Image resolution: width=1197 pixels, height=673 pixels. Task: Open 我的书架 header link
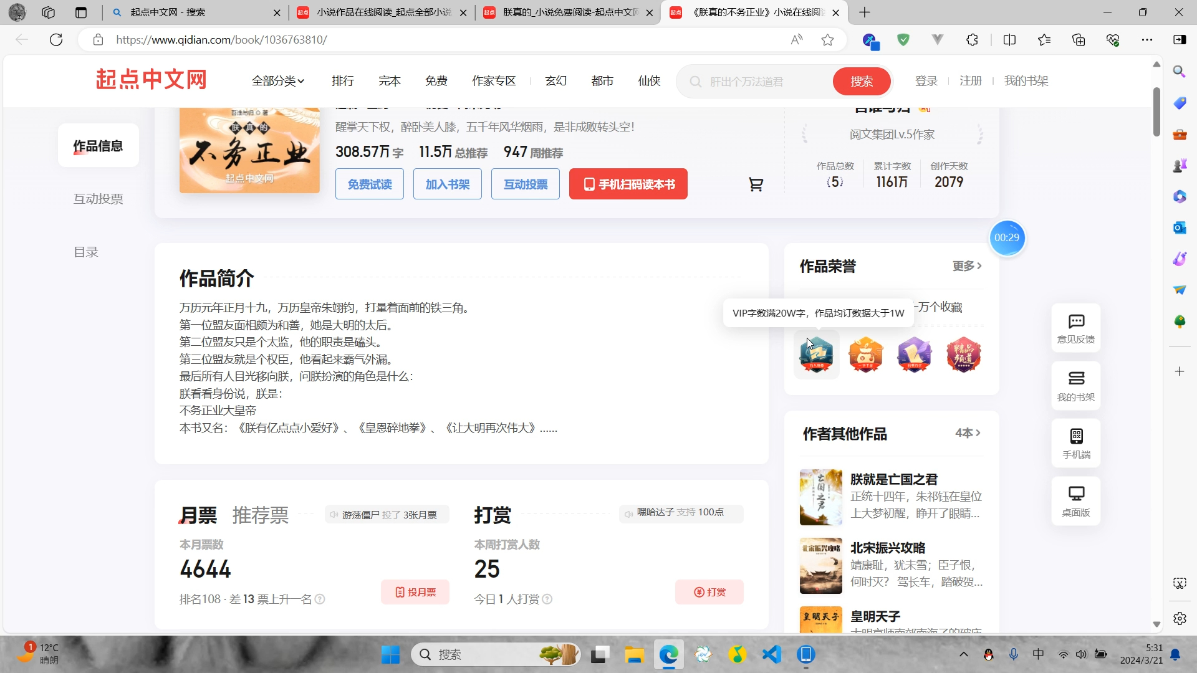[1026, 81]
